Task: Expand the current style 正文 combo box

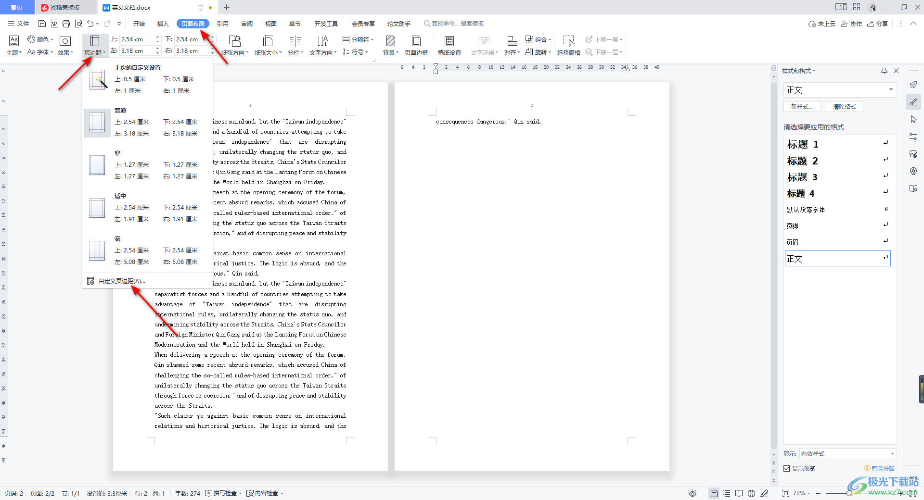Action: click(x=891, y=90)
